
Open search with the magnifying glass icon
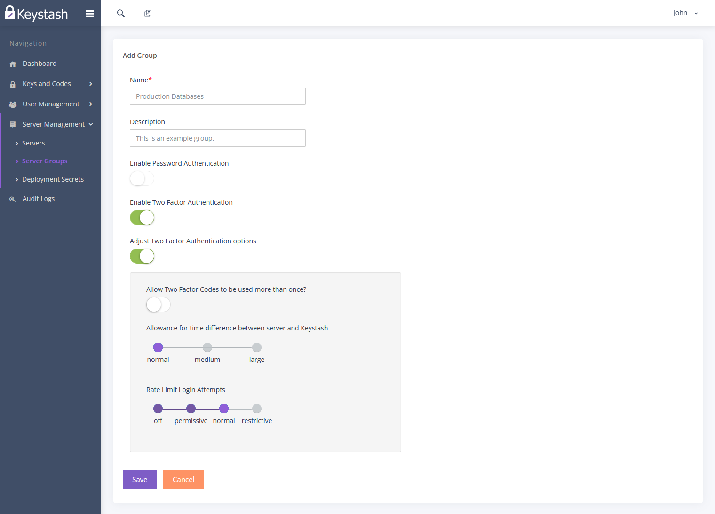[121, 13]
